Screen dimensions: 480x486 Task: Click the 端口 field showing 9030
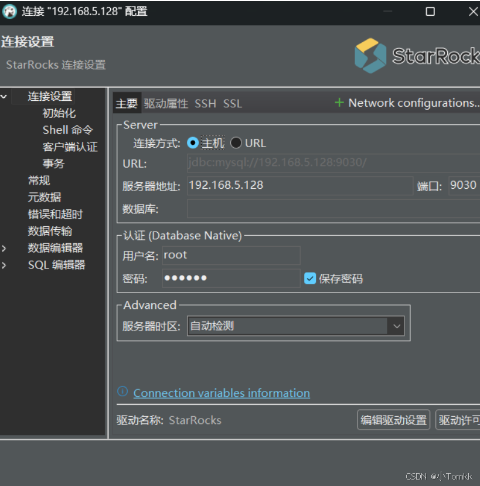(x=464, y=186)
